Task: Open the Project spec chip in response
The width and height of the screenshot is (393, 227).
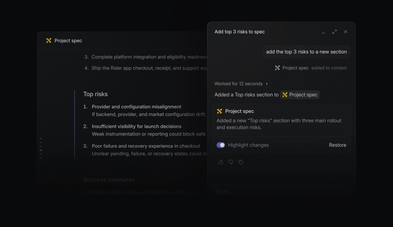Action: point(300,95)
